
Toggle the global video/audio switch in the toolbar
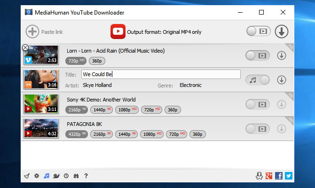[x=259, y=31]
